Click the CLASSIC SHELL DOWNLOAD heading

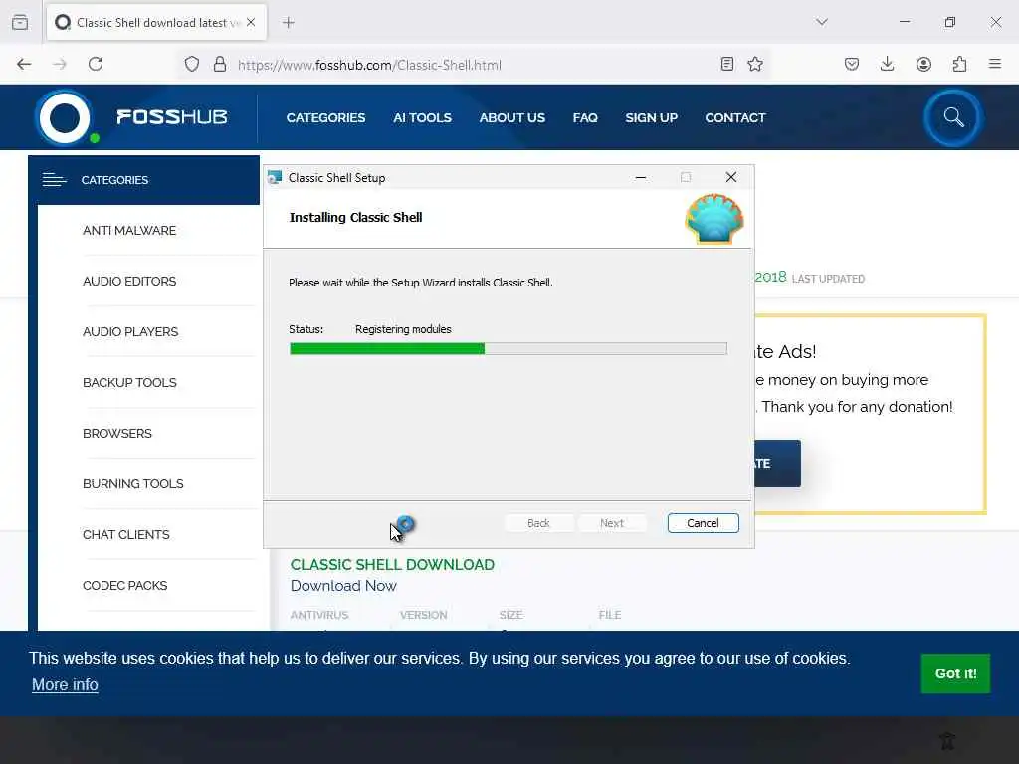coord(392,565)
